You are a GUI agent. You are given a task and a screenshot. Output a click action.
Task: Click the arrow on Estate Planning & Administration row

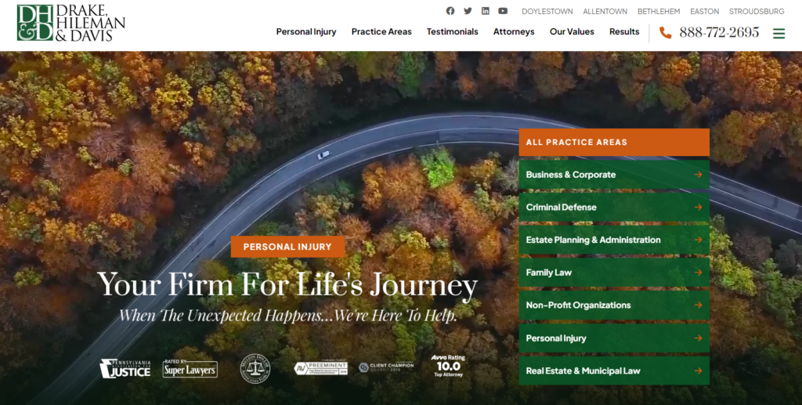tap(698, 240)
